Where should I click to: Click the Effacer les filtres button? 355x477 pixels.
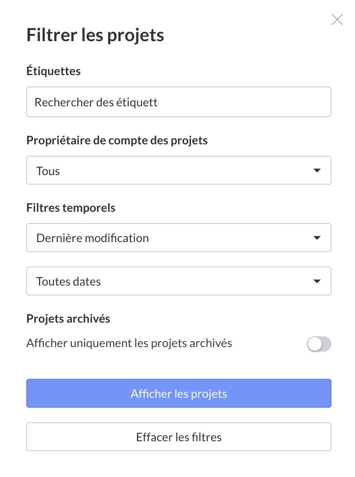(179, 437)
